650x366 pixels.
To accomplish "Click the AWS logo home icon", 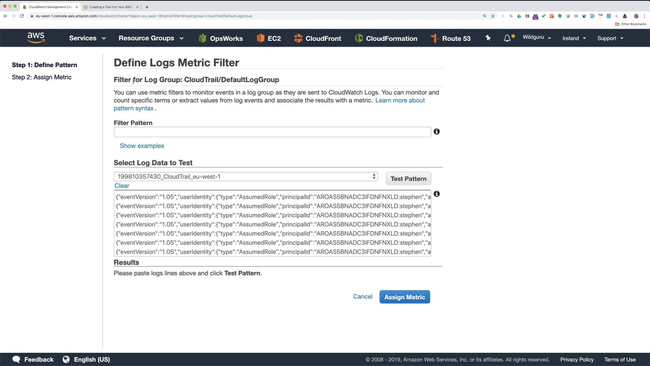I will 36,38.
